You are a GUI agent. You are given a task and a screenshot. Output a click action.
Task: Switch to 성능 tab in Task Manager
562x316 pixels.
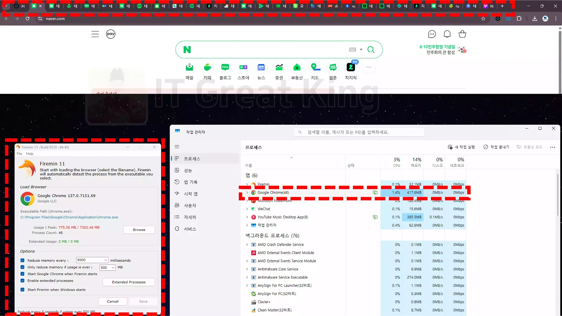[205, 170]
